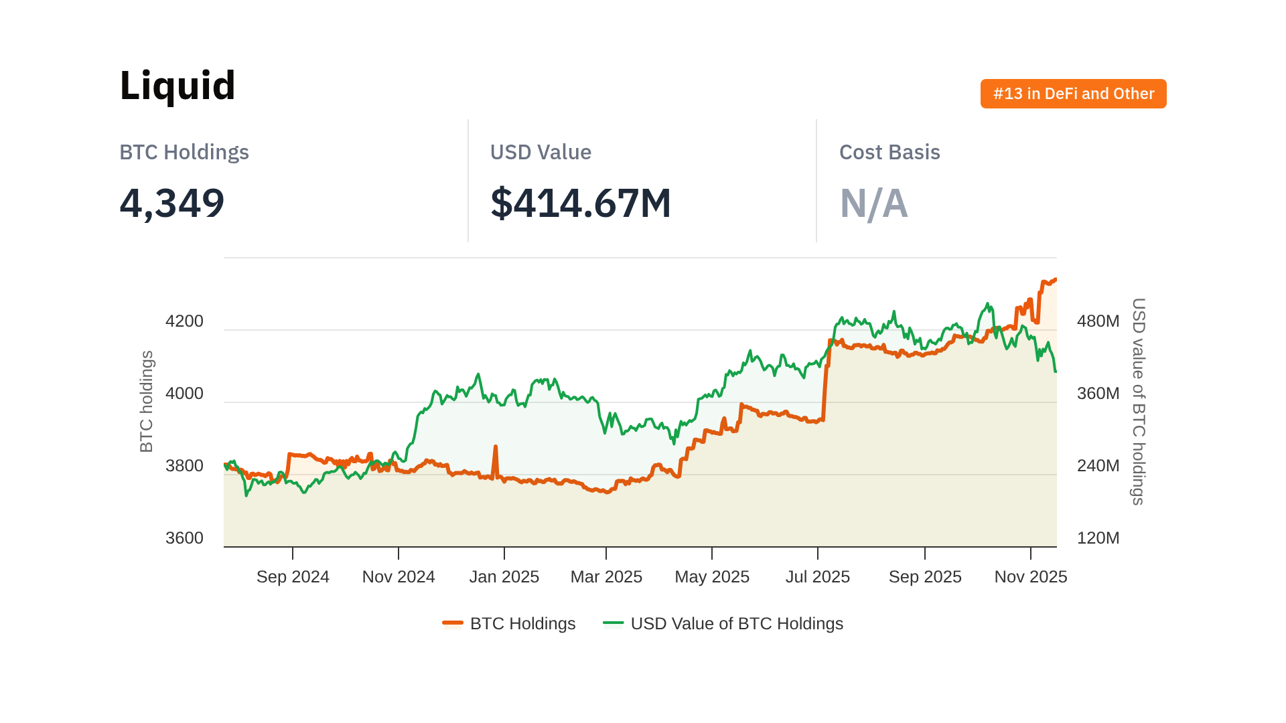Image resolution: width=1286 pixels, height=723 pixels.
Task: Click the #13 in DeFi and Other badge
Action: (x=1073, y=94)
